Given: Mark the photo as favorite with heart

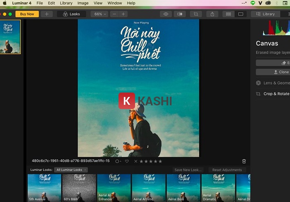Looking at the screenshot, I should pyautogui.click(x=127, y=161).
